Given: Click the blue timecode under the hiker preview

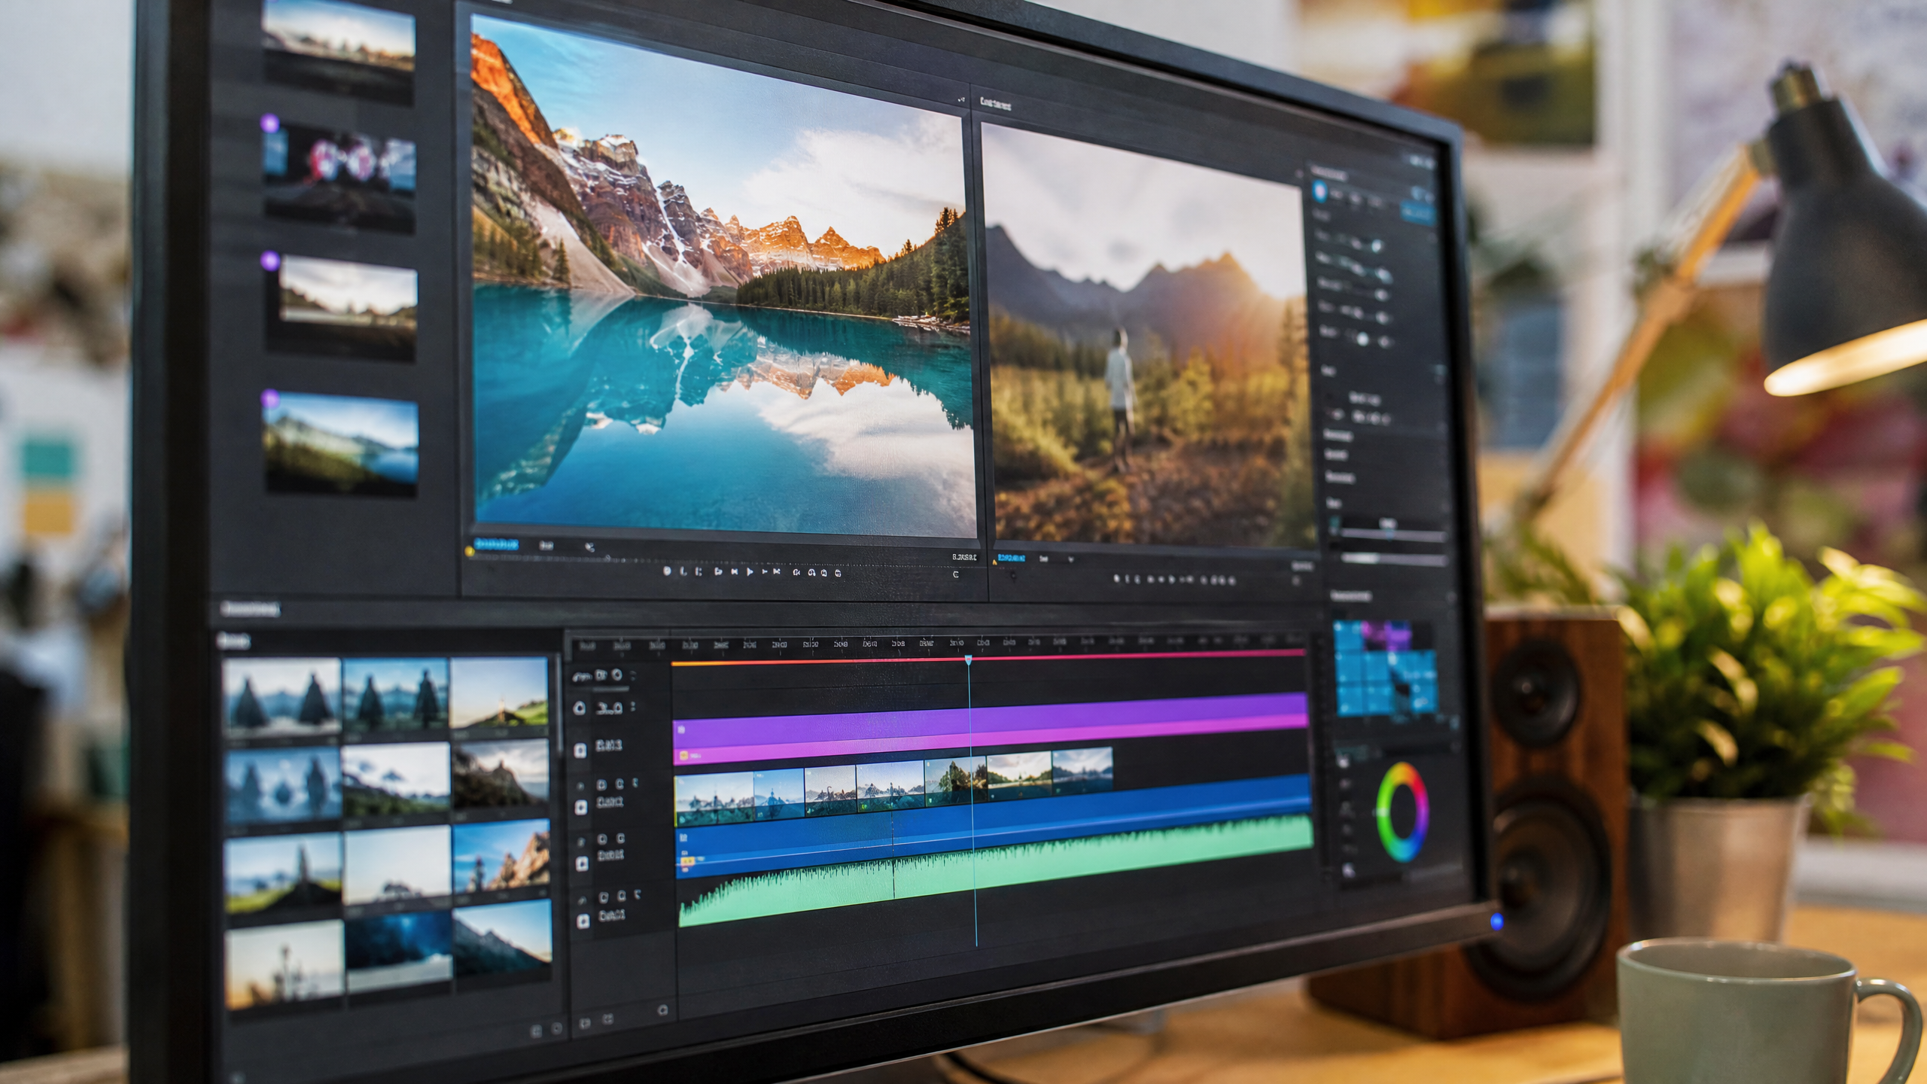Looking at the screenshot, I should (1011, 558).
